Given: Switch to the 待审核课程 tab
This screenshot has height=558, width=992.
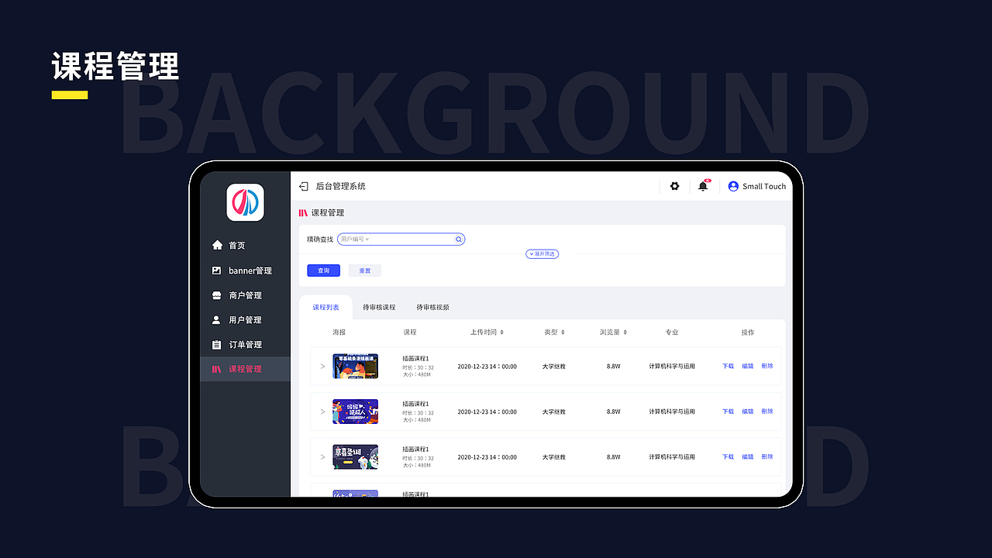Looking at the screenshot, I should [379, 308].
